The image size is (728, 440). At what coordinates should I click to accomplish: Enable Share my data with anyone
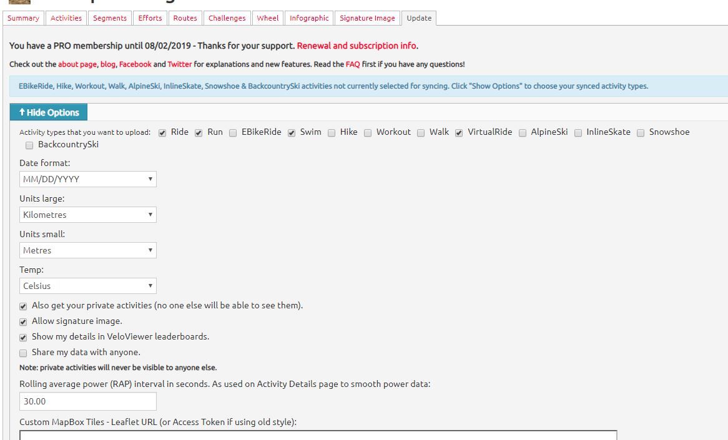coord(23,353)
